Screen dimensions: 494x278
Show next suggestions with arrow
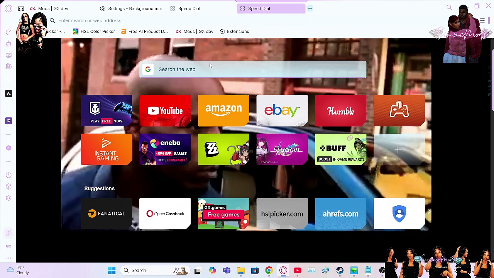pyautogui.click(x=429, y=212)
